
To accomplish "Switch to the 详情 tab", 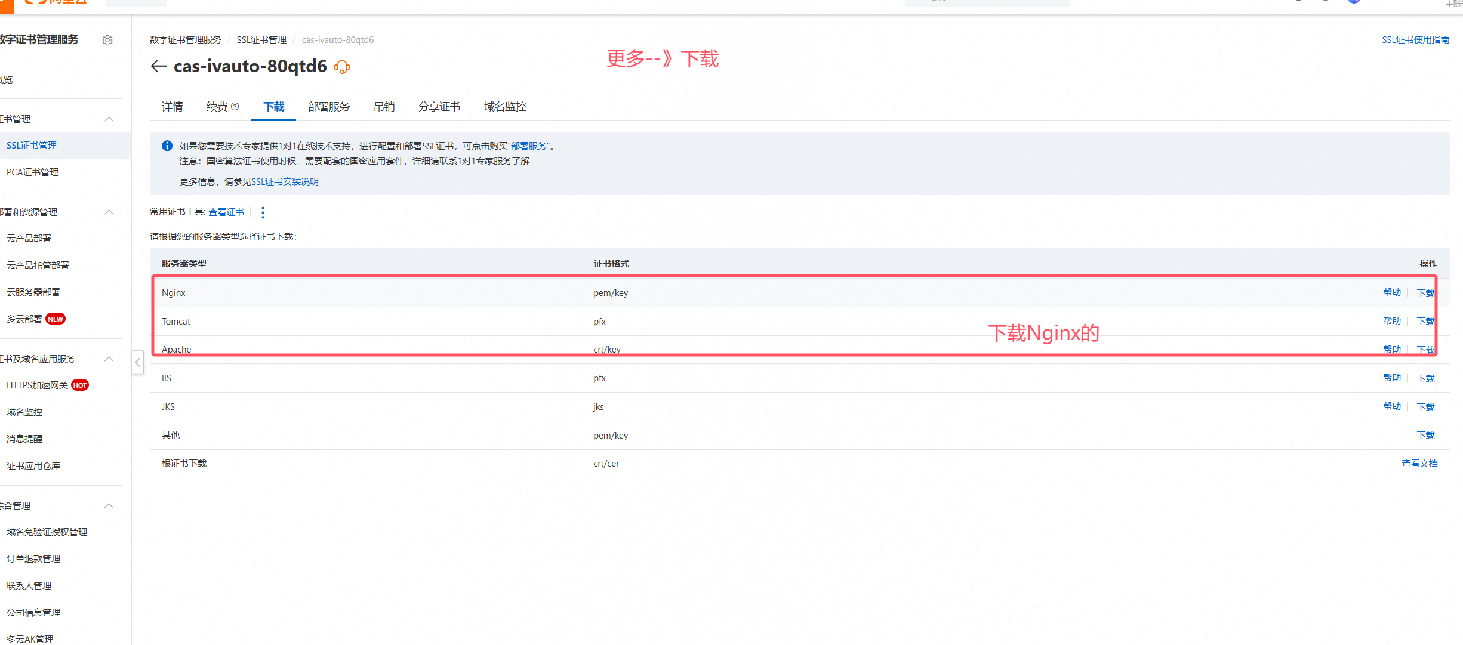I will (172, 107).
